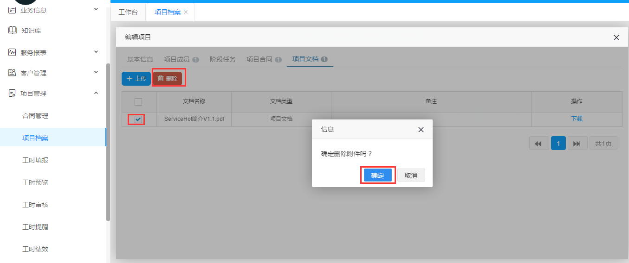
Task: Expand the 业务信息 menu chevron
Action: click(96, 9)
